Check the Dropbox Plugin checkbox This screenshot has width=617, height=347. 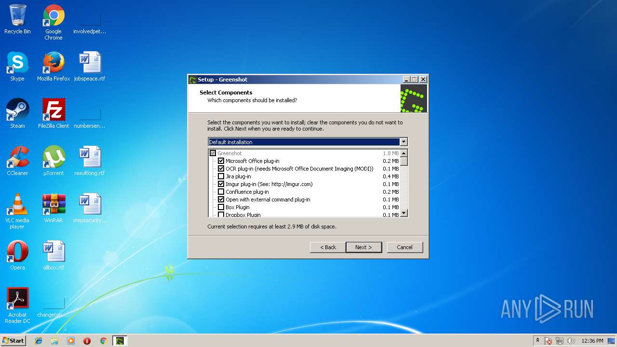click(x=221, y=214)
